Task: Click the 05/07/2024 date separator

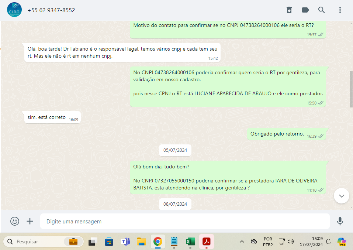Action: [175, 150]
